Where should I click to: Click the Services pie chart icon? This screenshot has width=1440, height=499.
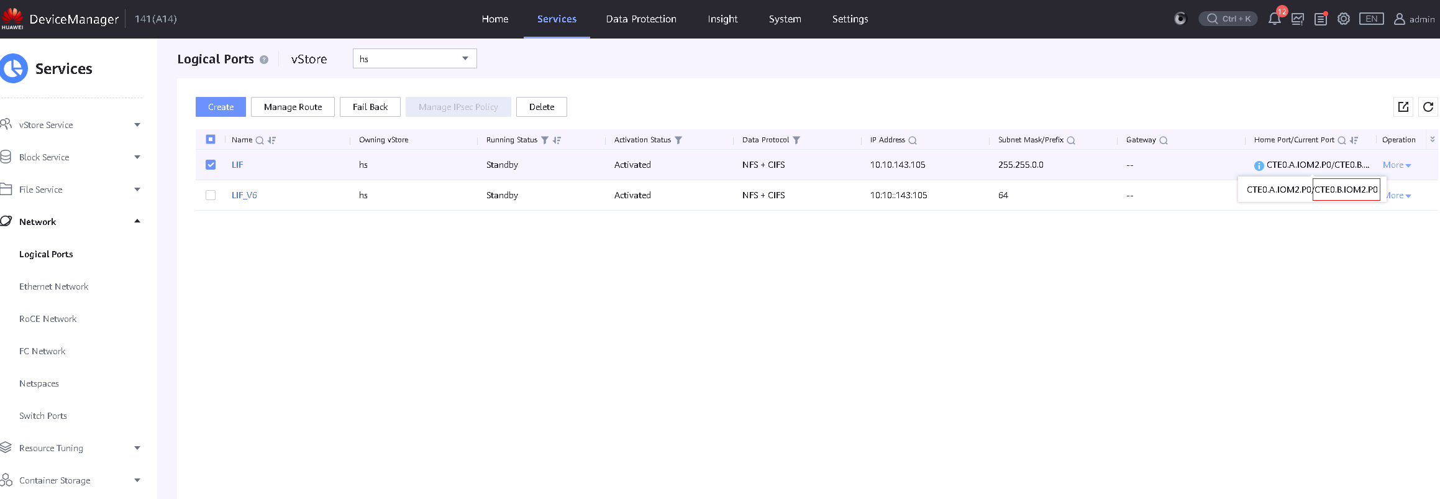pos(13,68)
